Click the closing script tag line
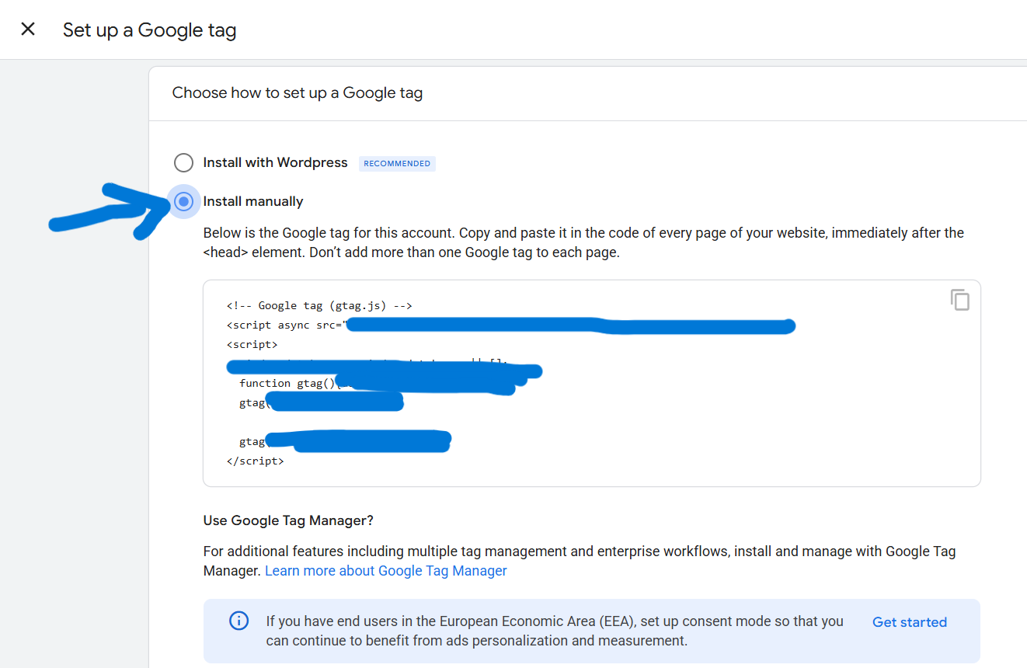Viewport: 1027px width, 668px height. [x=255, y=461]
